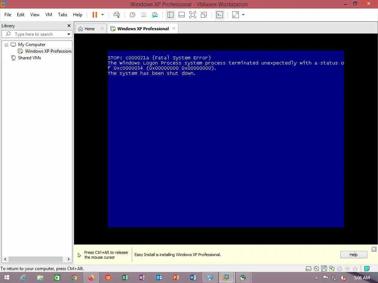
Task: Select Windows XP Professional in library tree
Action: (45, 51)
